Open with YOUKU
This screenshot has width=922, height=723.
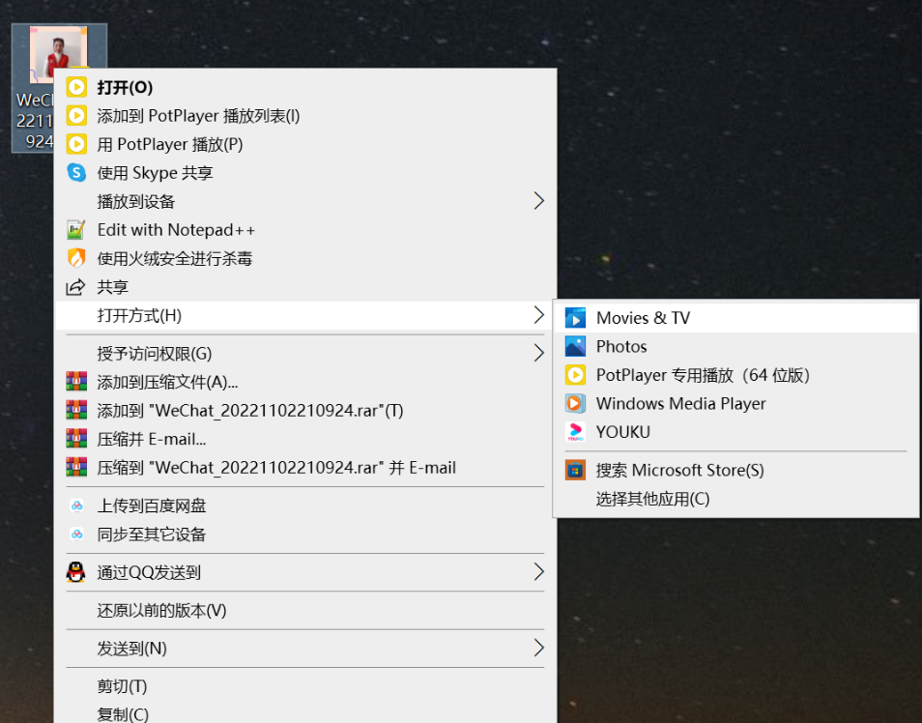735,432
